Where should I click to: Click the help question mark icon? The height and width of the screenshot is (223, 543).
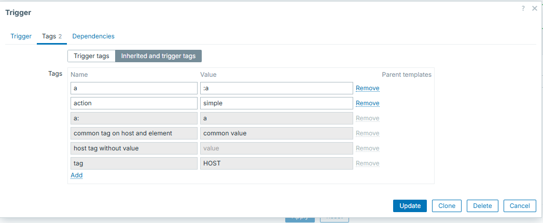523,9
